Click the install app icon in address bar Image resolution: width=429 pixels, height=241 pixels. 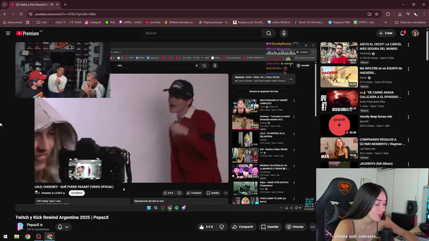coord(369,14)
